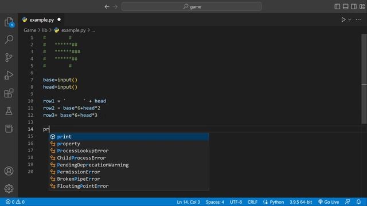This screenshot has height=206, width=367.
Task: Click the unsaved dot on example.py tab
Action: click(x=59, y=19)
